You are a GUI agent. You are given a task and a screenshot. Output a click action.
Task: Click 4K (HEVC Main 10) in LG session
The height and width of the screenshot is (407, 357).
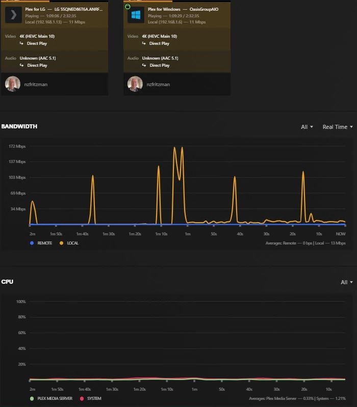click(37, 36)
